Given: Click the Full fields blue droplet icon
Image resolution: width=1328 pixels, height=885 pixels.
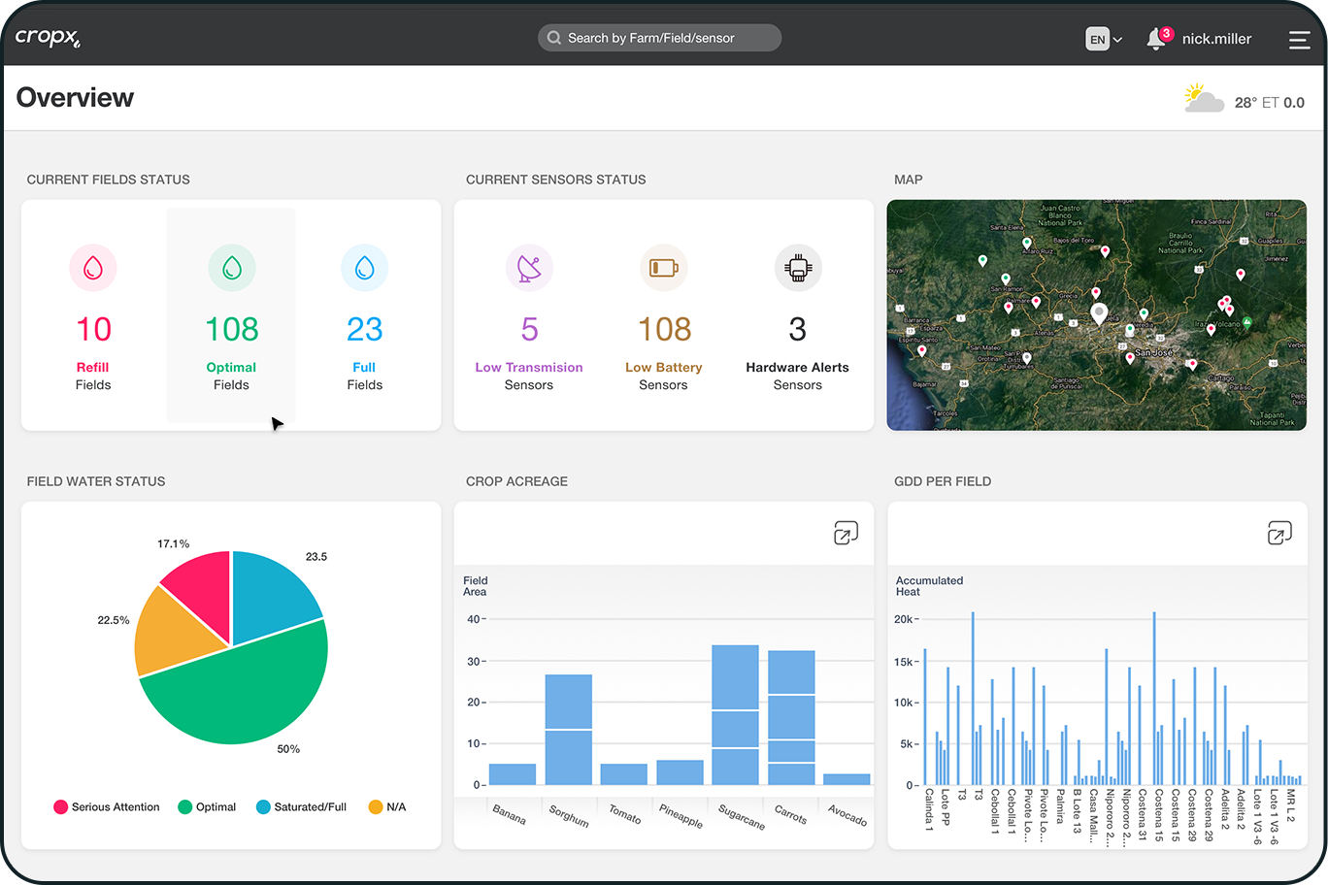Looking at the screenshot, I should point(365,268).
